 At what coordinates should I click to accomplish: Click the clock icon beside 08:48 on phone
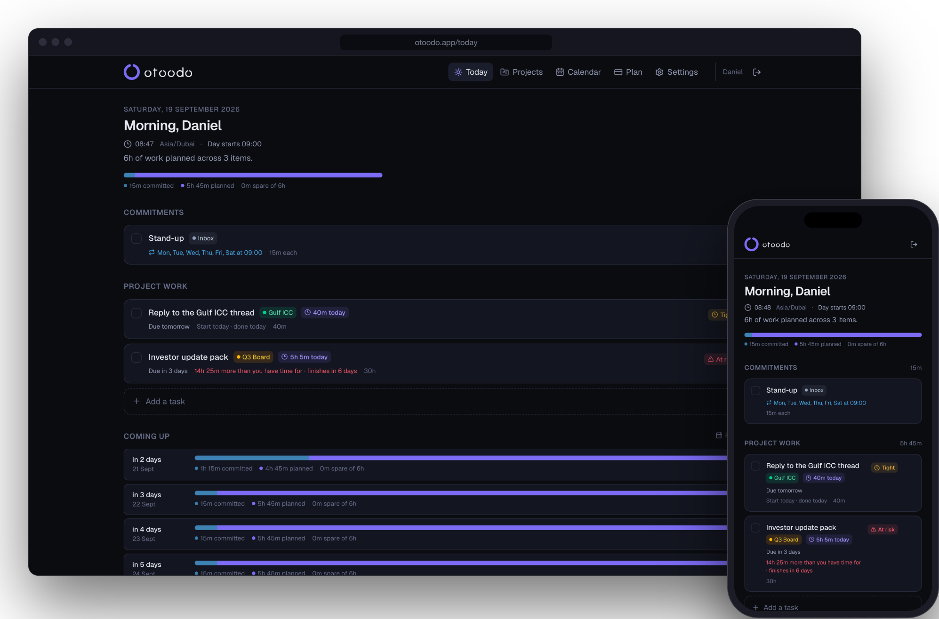click(x=748, y=308)
